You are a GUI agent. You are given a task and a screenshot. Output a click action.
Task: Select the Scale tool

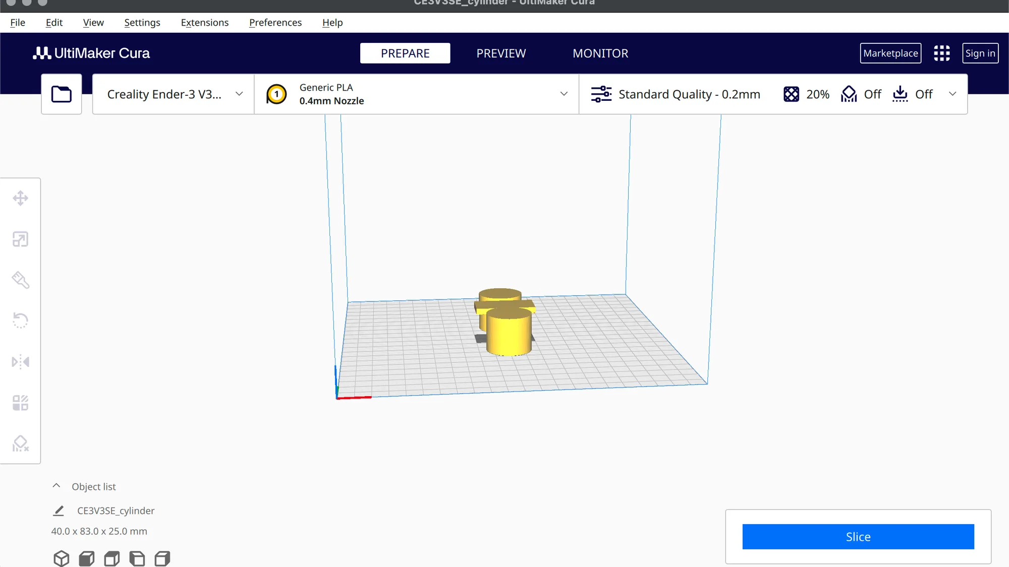point(20,239)
